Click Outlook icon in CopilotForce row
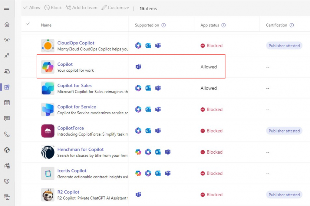 tap(148, 131)
